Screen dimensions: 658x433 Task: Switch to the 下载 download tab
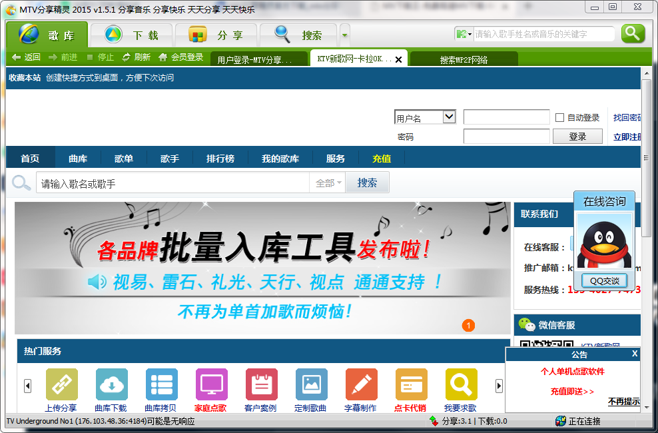click(x=132, y=35)
